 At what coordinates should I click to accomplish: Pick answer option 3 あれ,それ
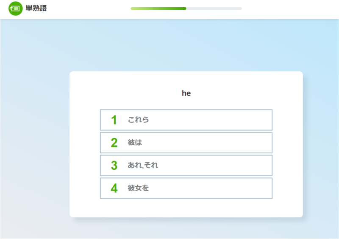pyautogui.click(x=186, y=165)
